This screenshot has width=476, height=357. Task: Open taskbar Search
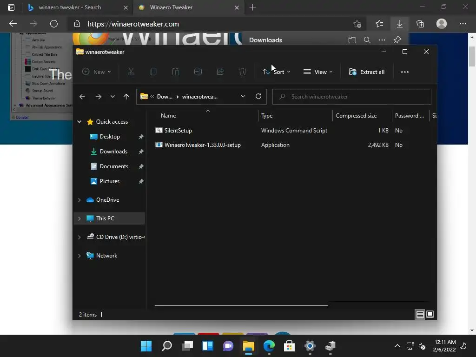[167, 346]
